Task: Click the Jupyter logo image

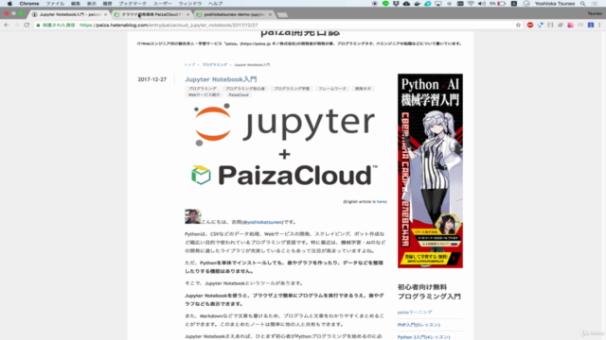Action: coord(284,125)
